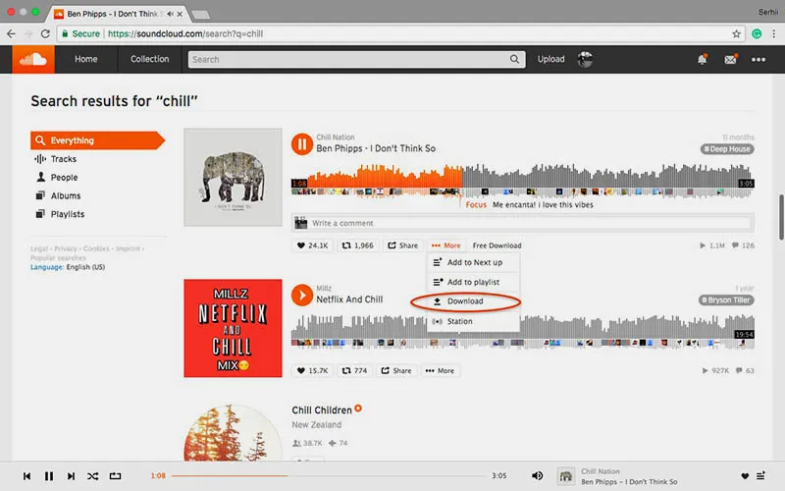Open Ben Phipps - I Don't Think So title
Viewport: 785px width, 491px height.
pos(376,149)
